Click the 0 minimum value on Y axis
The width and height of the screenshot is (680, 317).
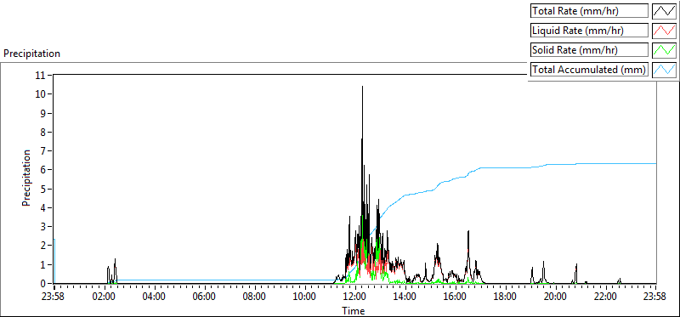43,284
